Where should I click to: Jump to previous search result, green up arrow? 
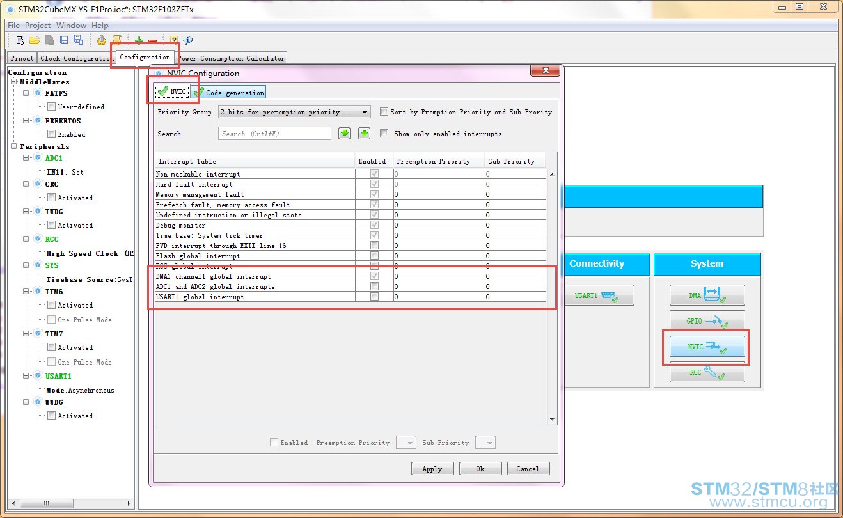point(364,133)
